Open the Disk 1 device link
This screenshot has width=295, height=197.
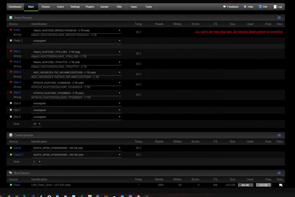click(x=17, y=51)
